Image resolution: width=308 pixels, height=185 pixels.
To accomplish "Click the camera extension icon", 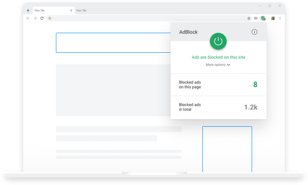I will click(x=256, y=18).
